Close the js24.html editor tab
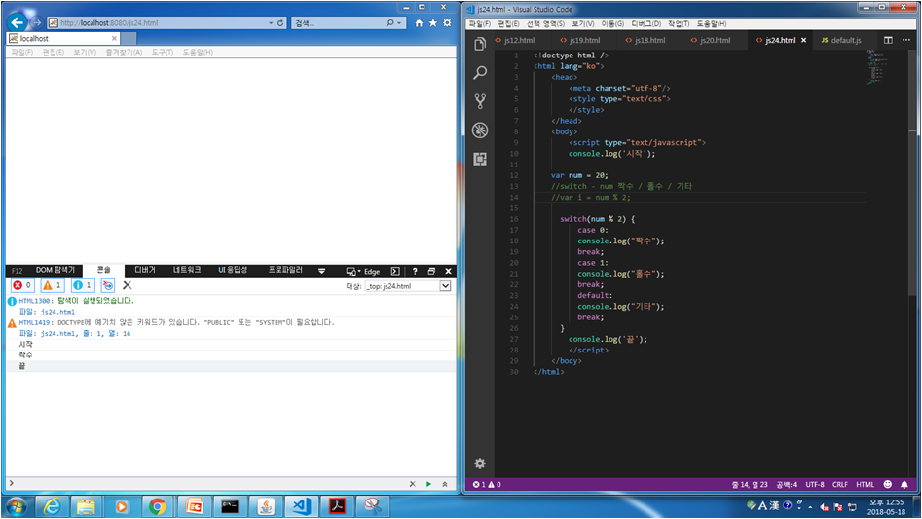The height and width of the screenshot is (519, 922). (804, 40)
